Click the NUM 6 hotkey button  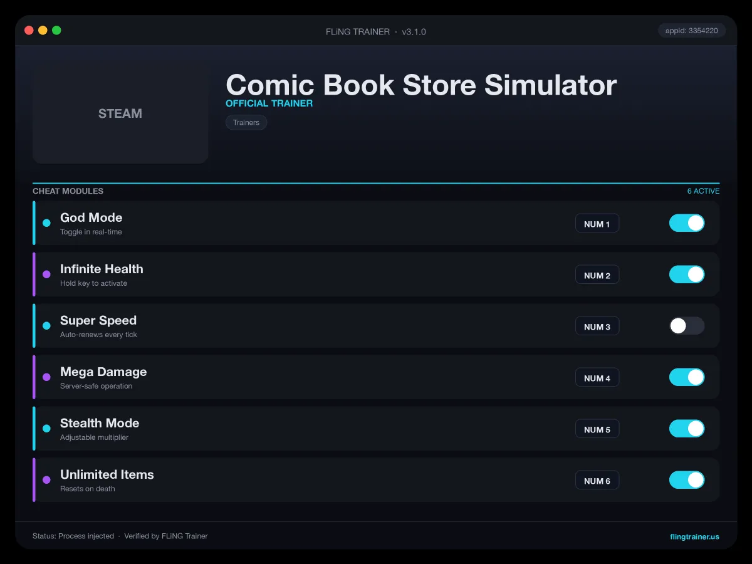597,481
